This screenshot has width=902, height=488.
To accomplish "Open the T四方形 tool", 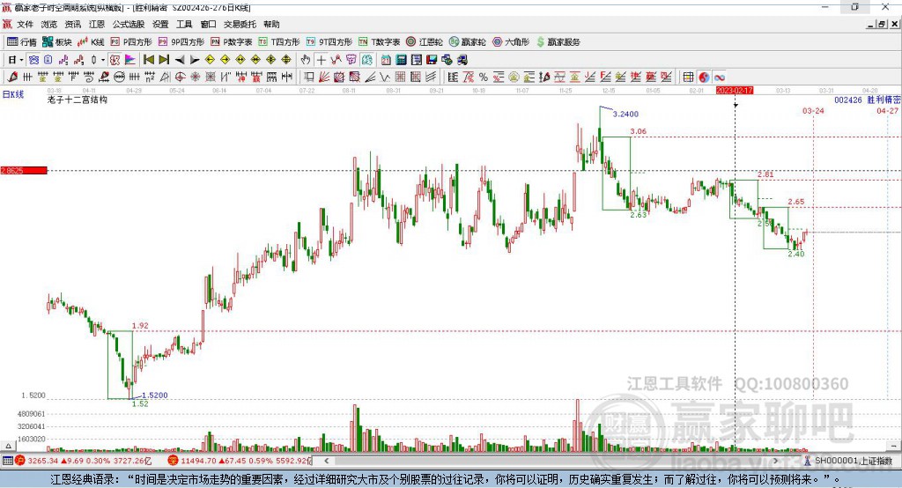I will [x=279, y=42].
